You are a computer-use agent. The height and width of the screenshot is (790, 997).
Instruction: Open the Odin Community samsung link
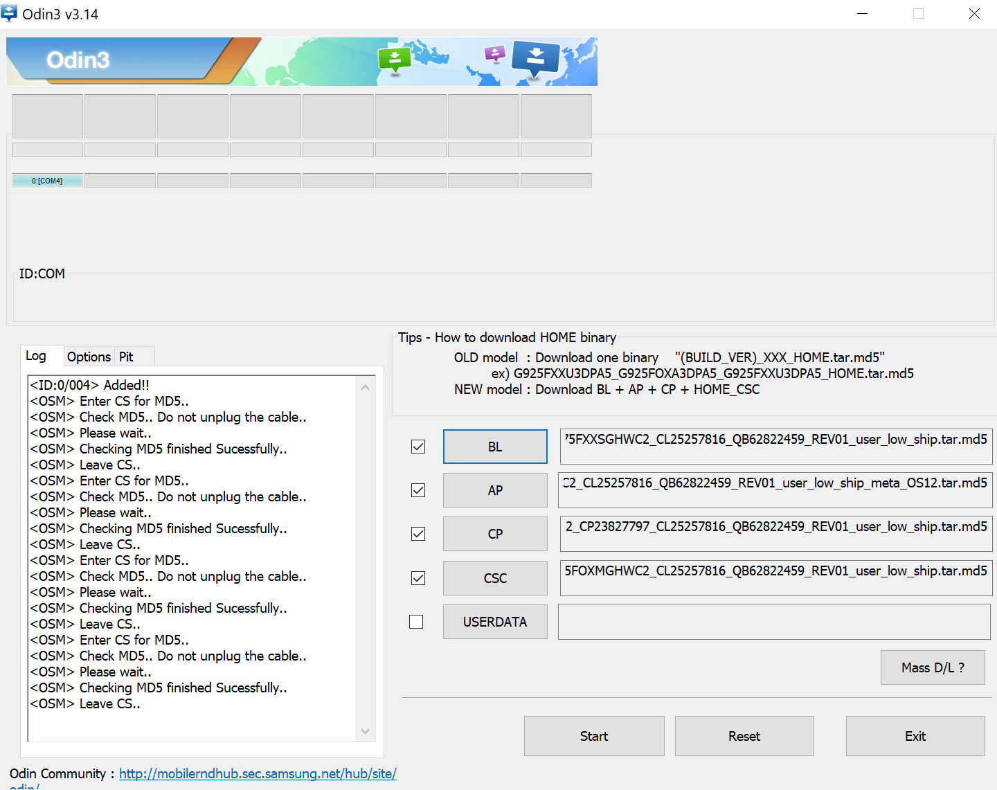point(258,773)
